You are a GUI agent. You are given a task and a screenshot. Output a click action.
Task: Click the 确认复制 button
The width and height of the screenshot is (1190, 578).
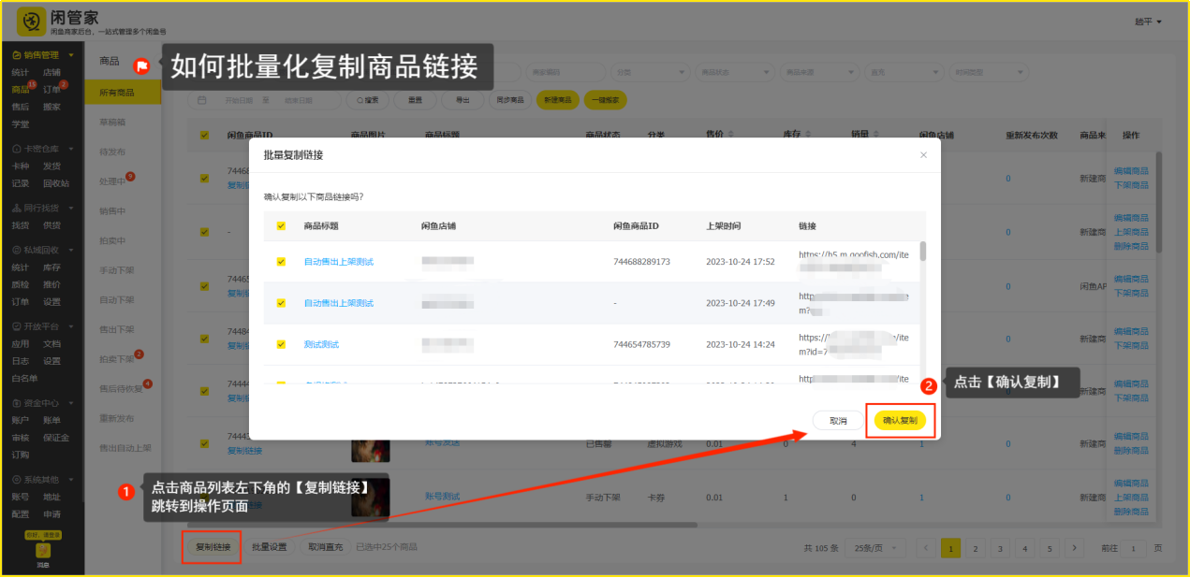[x=900, y=421]
